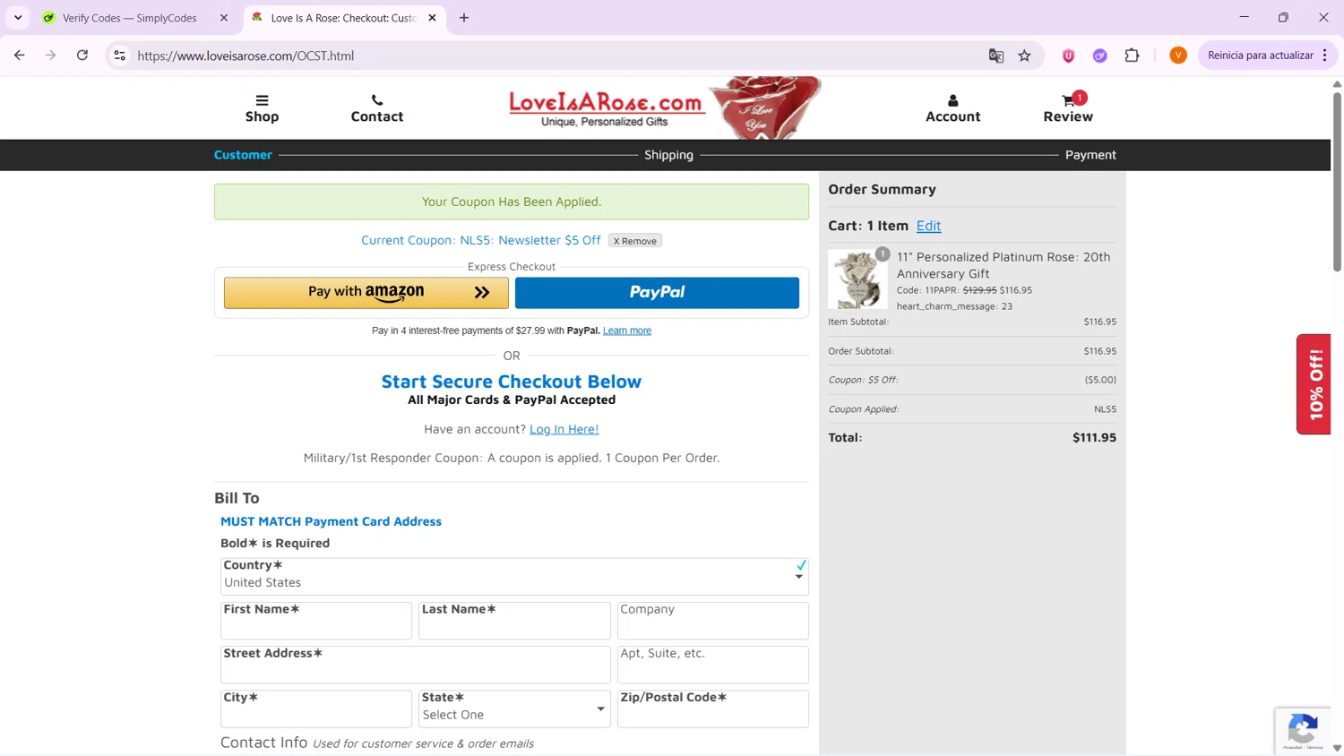
Task: Click the Log In Here link
Action: tap(564, 429)
